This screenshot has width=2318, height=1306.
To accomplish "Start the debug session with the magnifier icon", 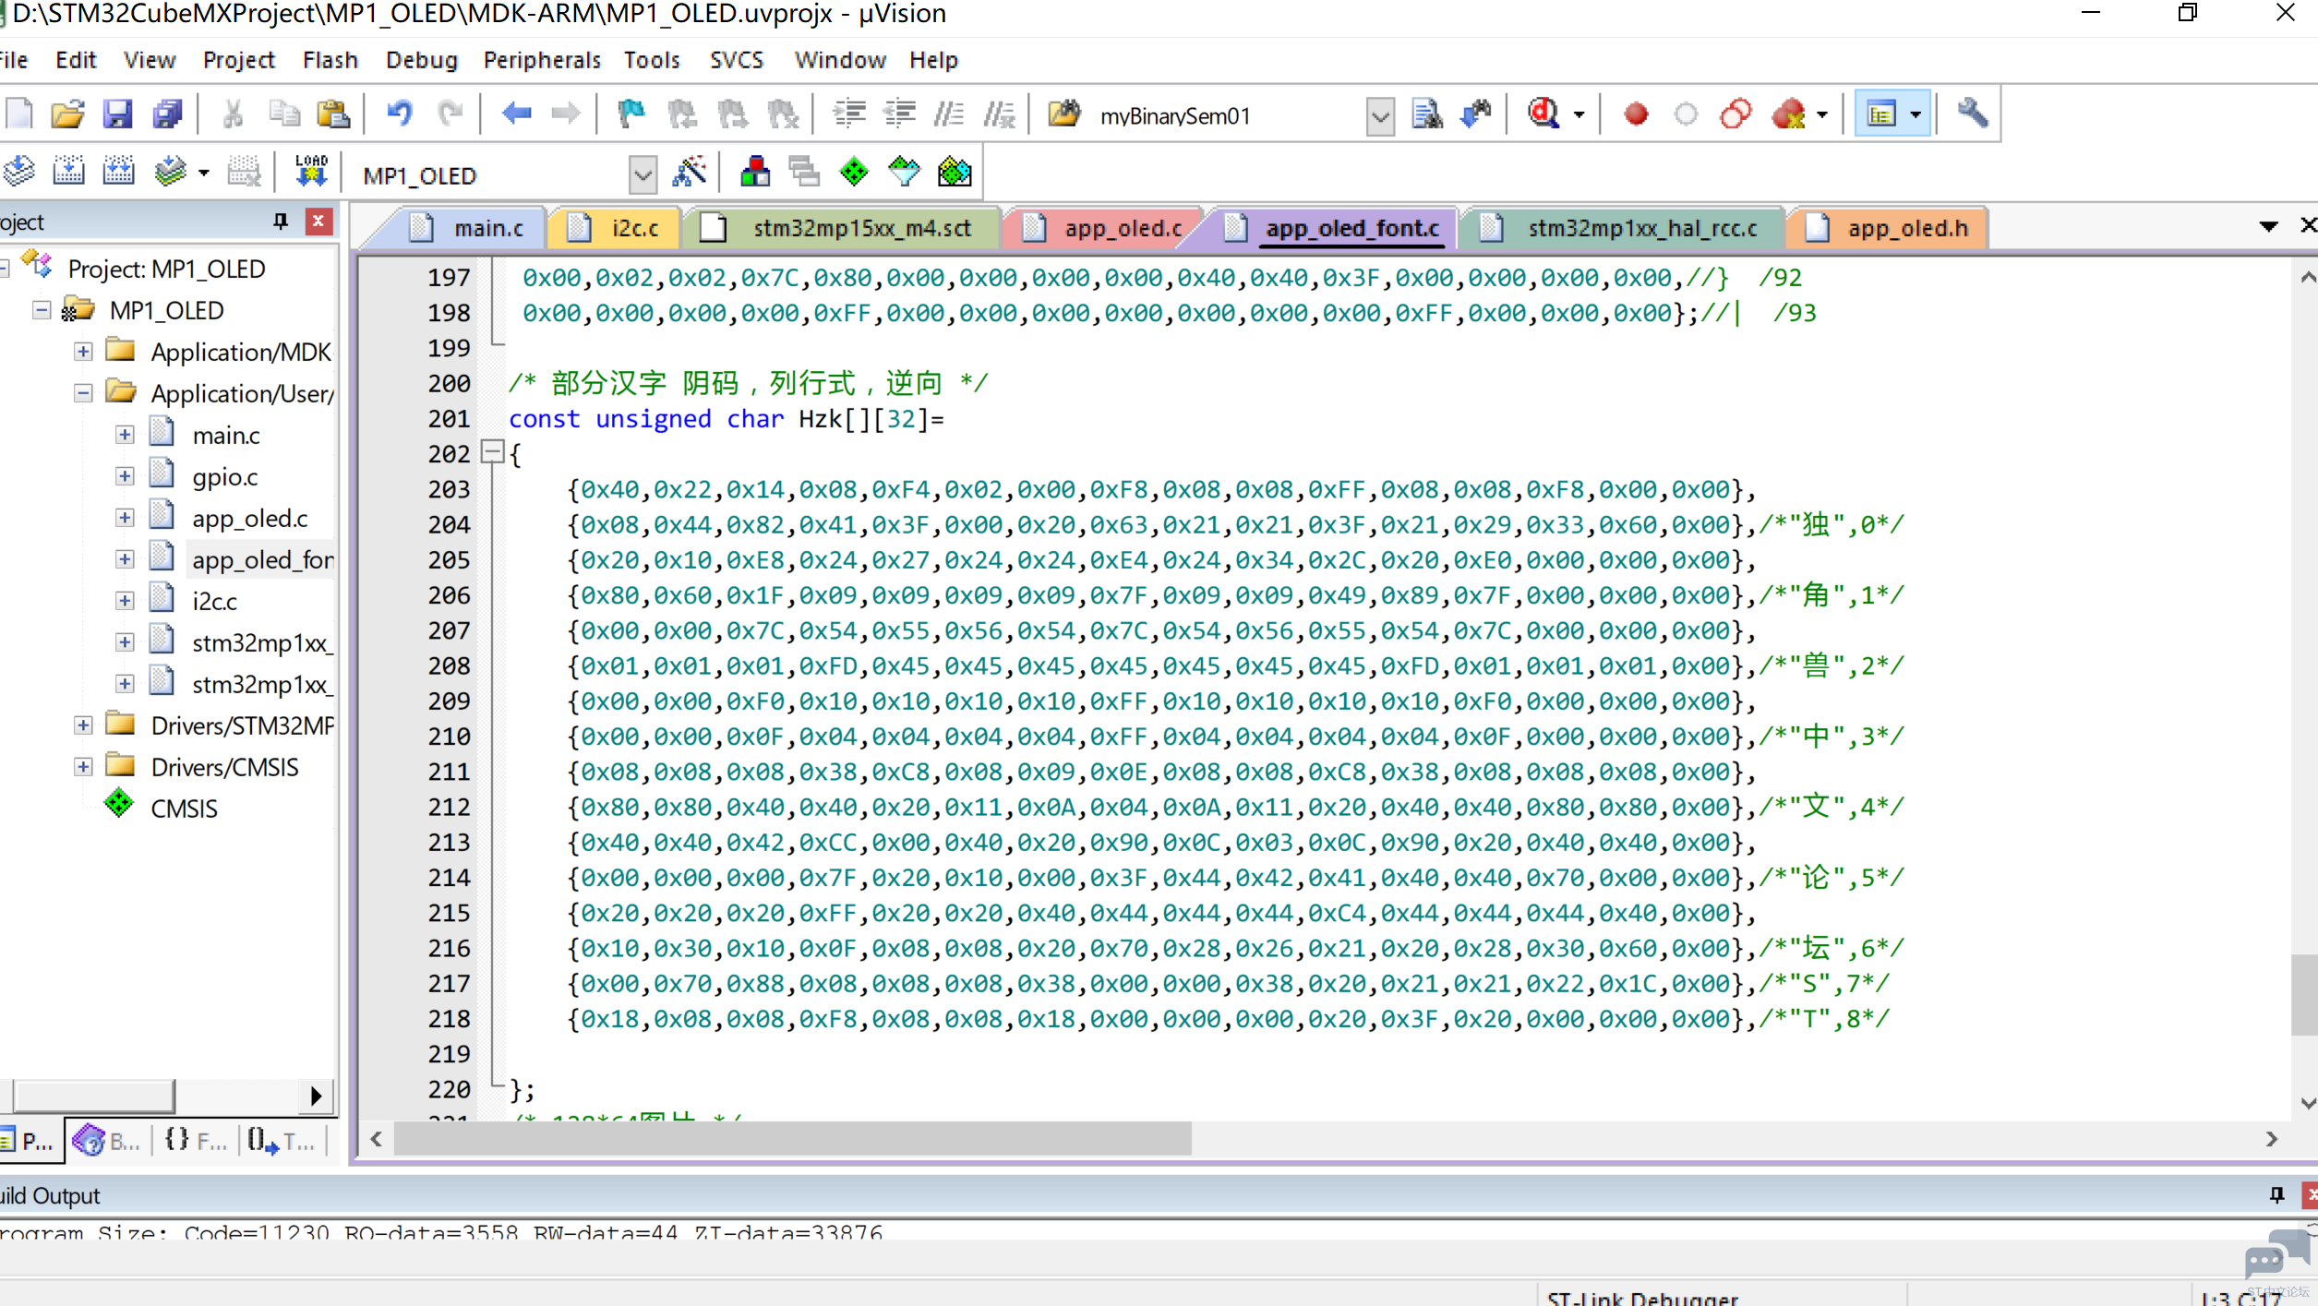I will [1543, 114].
